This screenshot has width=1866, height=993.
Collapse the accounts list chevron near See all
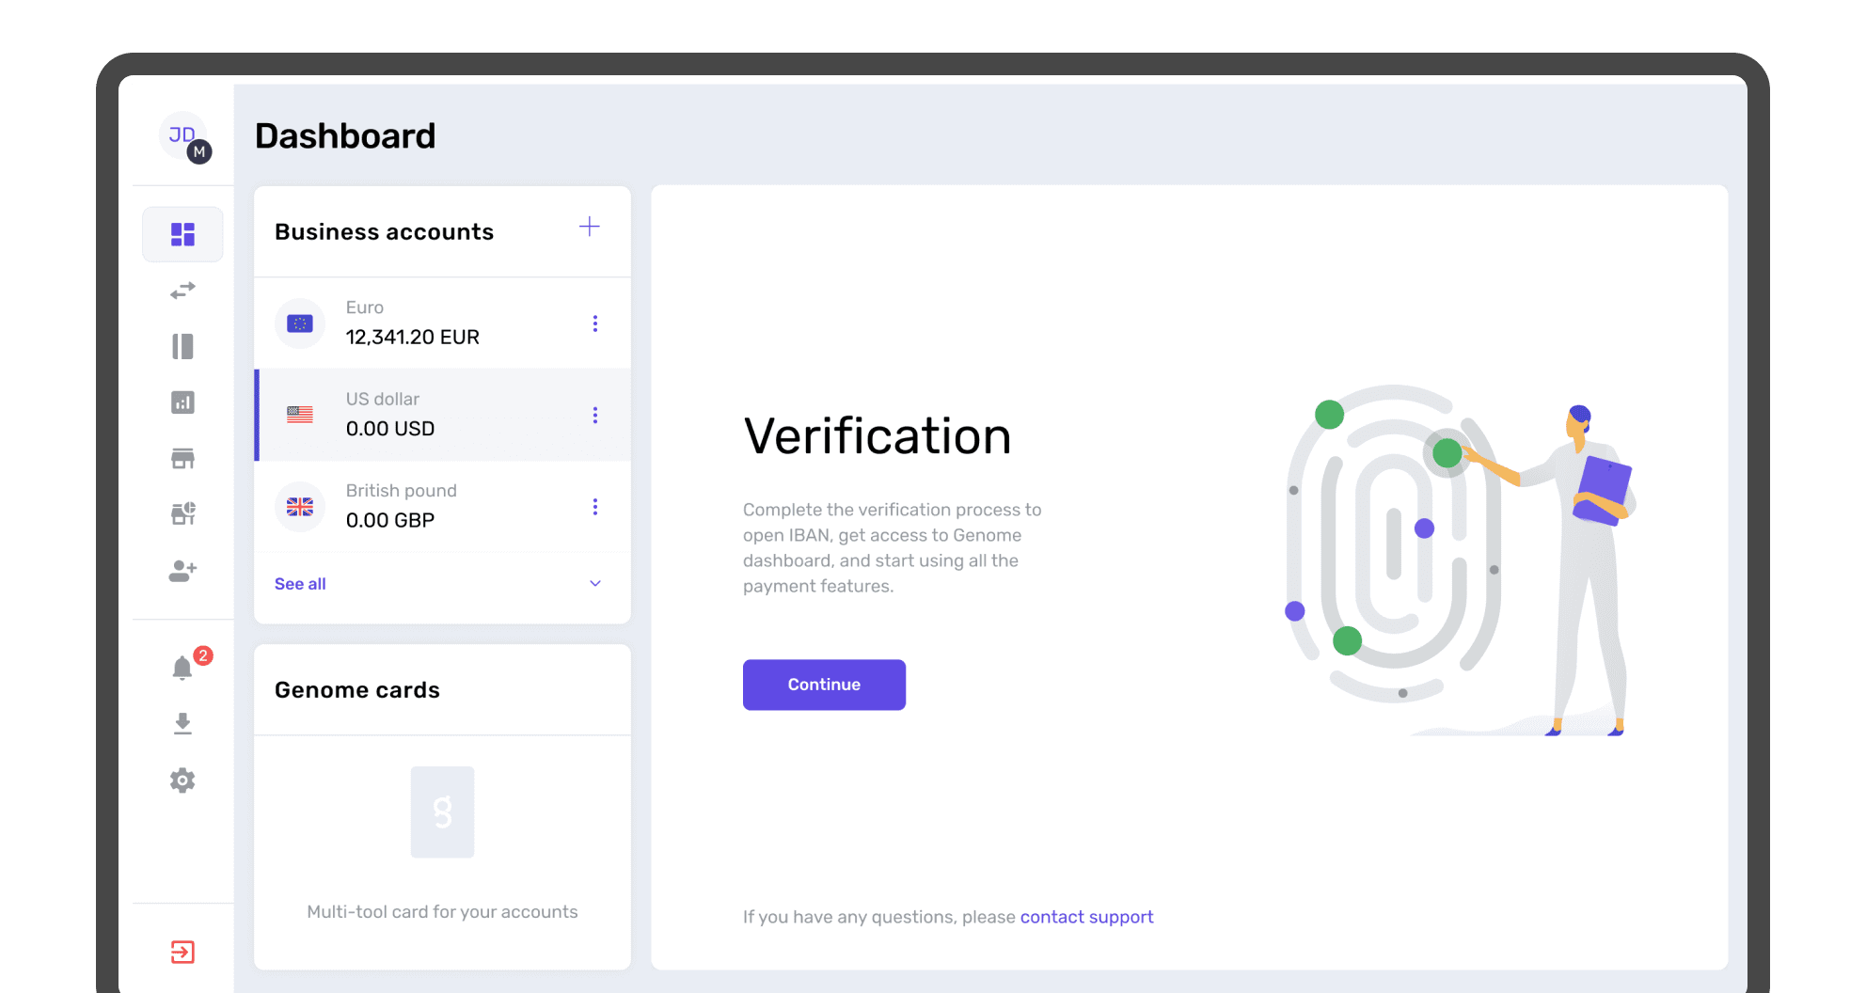(x=594, y=583)
